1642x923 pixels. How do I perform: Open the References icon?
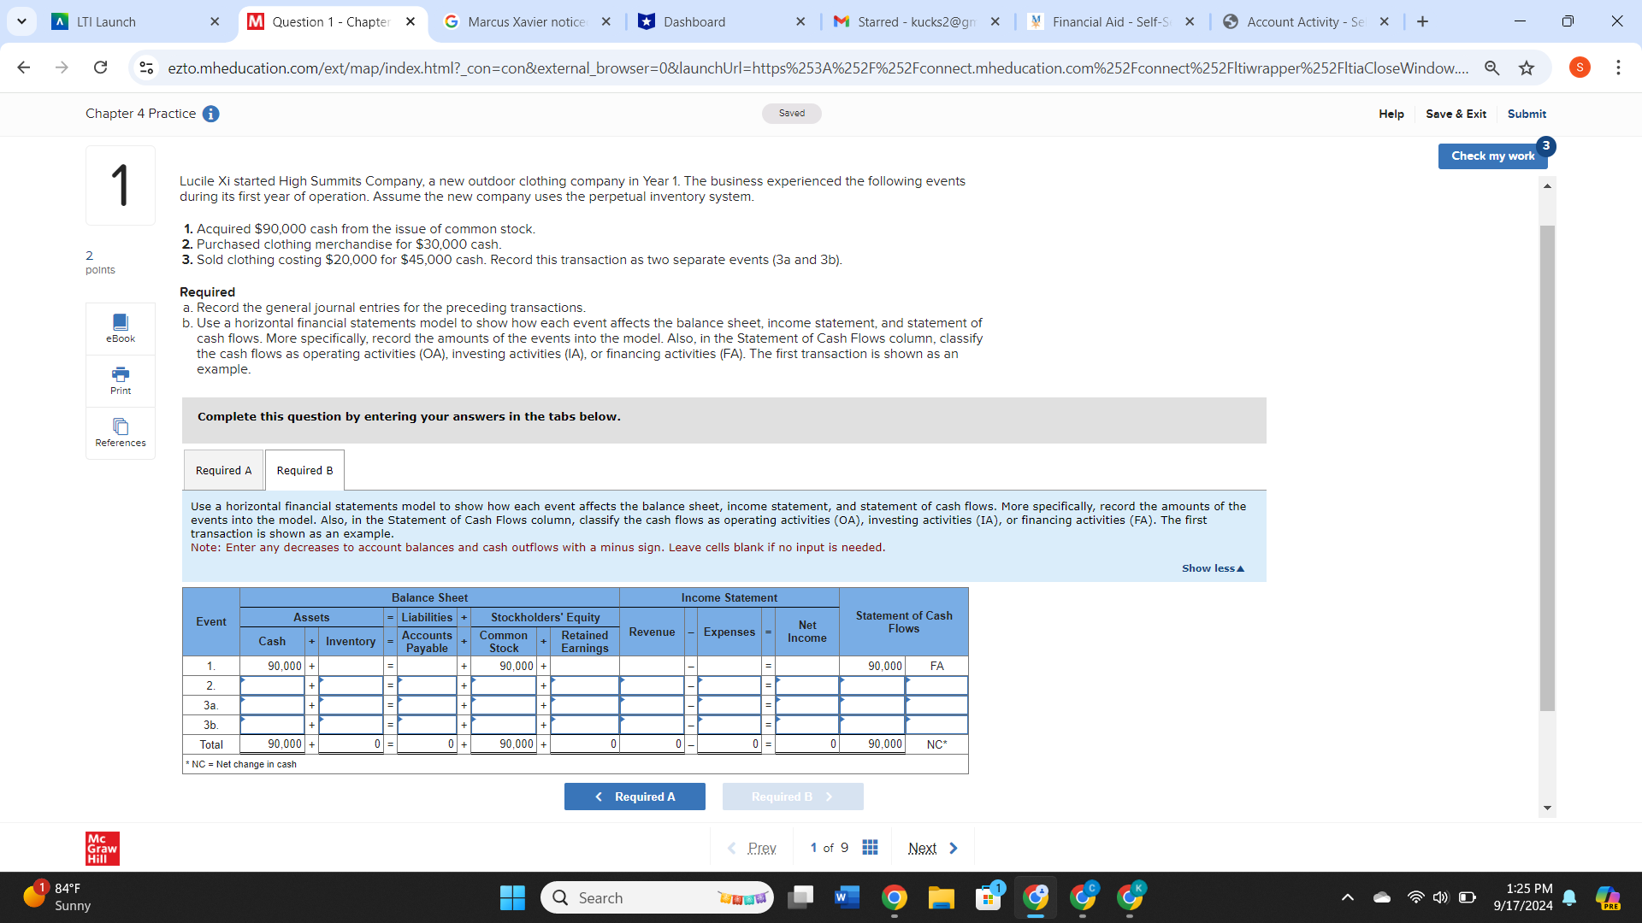click(x=121, y=432)
